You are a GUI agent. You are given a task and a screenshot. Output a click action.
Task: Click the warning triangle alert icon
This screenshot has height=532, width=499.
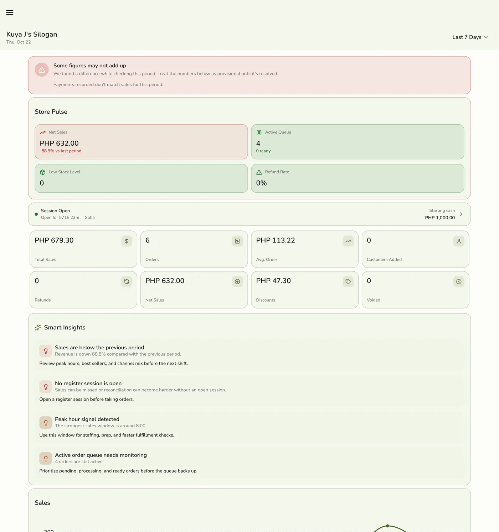[42, 70]
